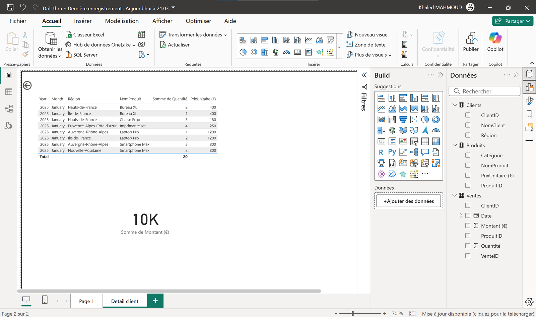Click the Save icon in the title bar

(10, 7)
